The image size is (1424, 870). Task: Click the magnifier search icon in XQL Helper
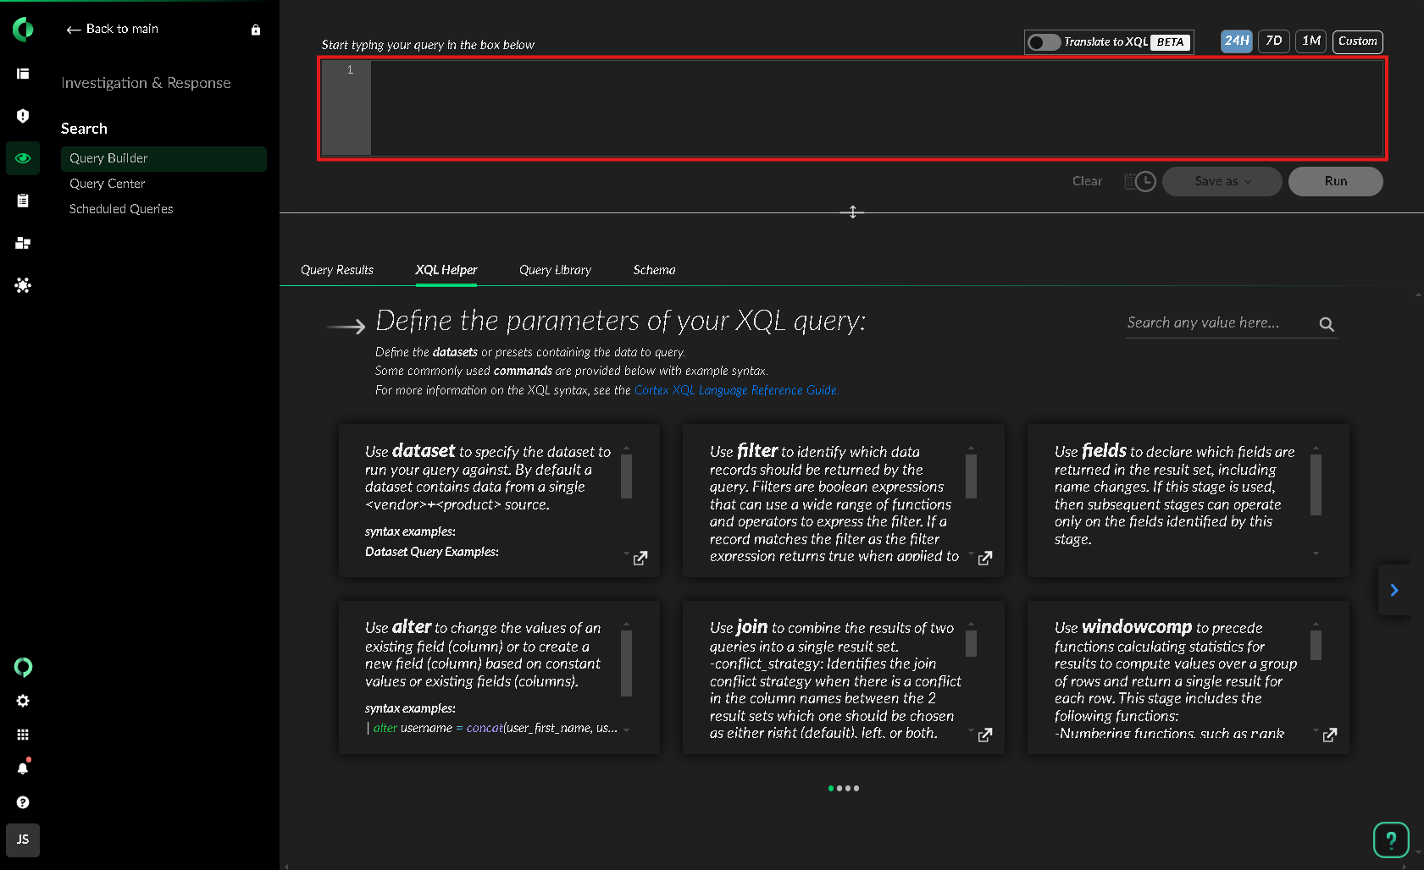coord(1327,324)
